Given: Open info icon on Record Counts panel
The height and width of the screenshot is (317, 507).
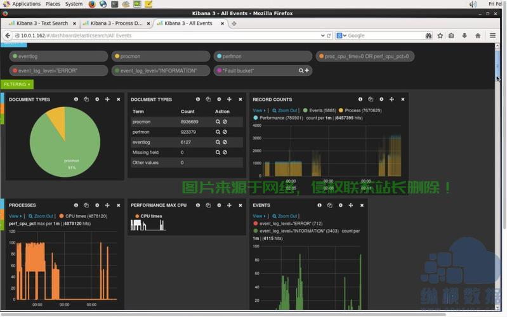Looking at the screenshot, I should [360, 99].
